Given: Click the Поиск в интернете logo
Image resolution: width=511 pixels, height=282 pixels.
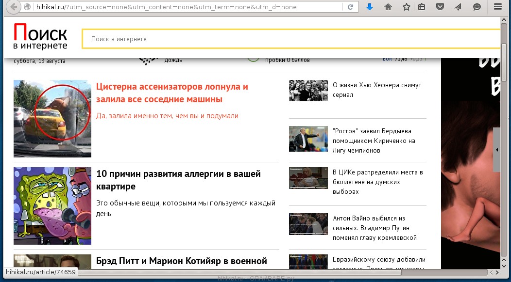Looking at the screenshot, I should (40, 37).
